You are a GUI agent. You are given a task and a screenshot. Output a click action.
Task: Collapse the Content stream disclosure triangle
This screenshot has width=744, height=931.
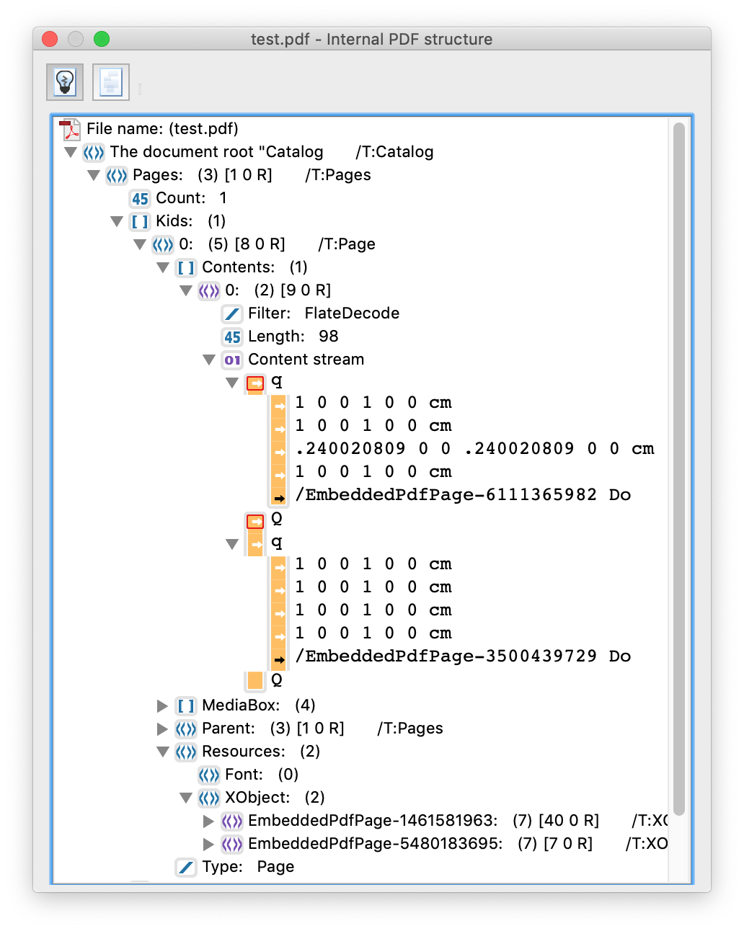point(208,360)
